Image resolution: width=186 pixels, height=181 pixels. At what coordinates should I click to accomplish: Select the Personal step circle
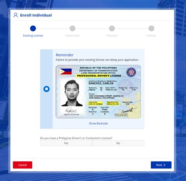tap(112, 29)
